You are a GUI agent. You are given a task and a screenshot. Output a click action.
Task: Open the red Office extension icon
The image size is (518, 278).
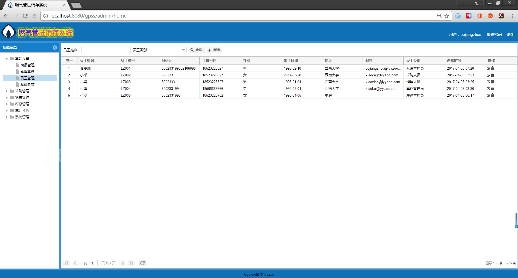(x=479, y=16)
